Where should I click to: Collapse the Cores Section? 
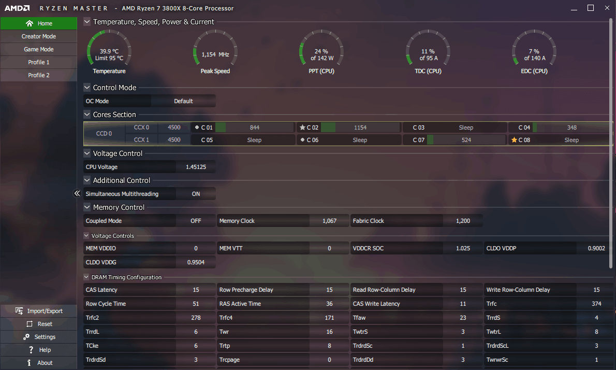click(x=87, y=115)
